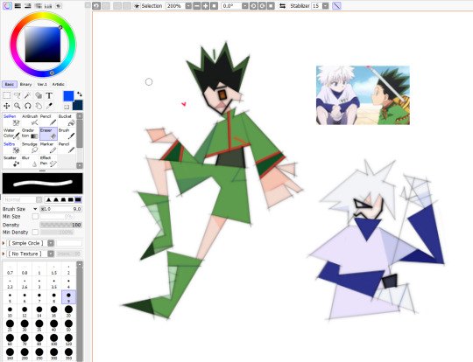Screen dimensions: 473x362
Task: Toggle the swatches panel
Action: pos(48,6)
